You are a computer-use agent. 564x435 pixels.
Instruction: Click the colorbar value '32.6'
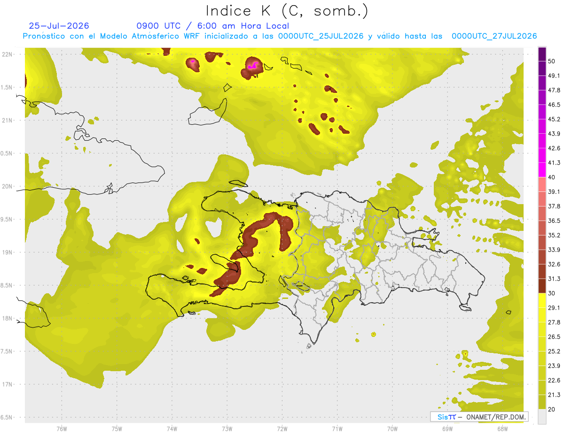[554, 264]
